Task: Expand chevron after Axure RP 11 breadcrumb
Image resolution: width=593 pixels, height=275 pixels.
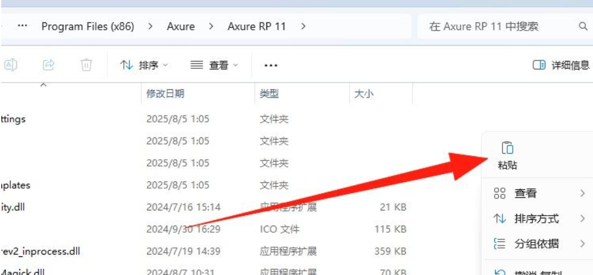Action: coord(303,27)
